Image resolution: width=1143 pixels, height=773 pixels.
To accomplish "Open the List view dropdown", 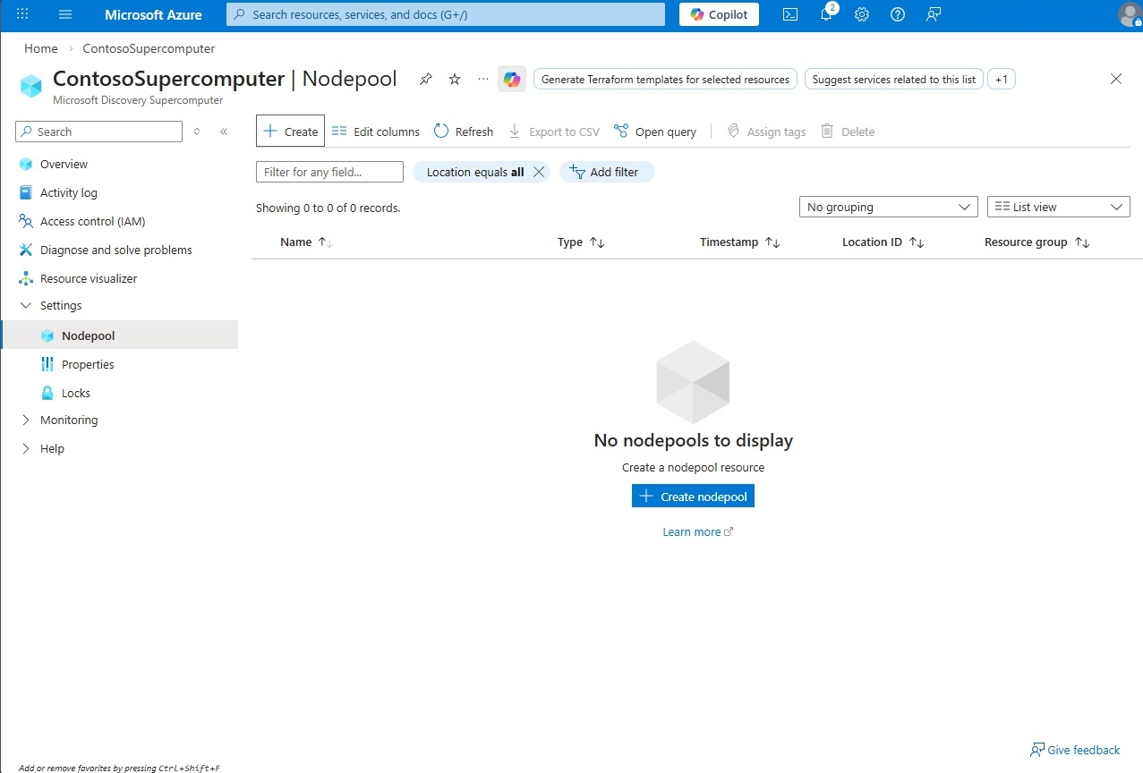I will point(1059,207).
